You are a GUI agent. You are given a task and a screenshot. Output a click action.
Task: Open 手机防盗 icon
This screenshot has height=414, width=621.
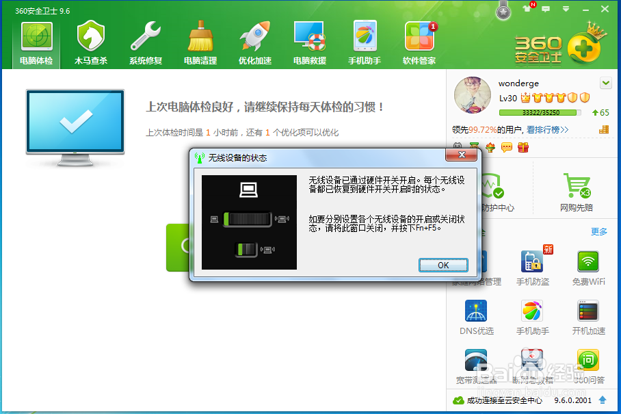(x=533, y=268)
